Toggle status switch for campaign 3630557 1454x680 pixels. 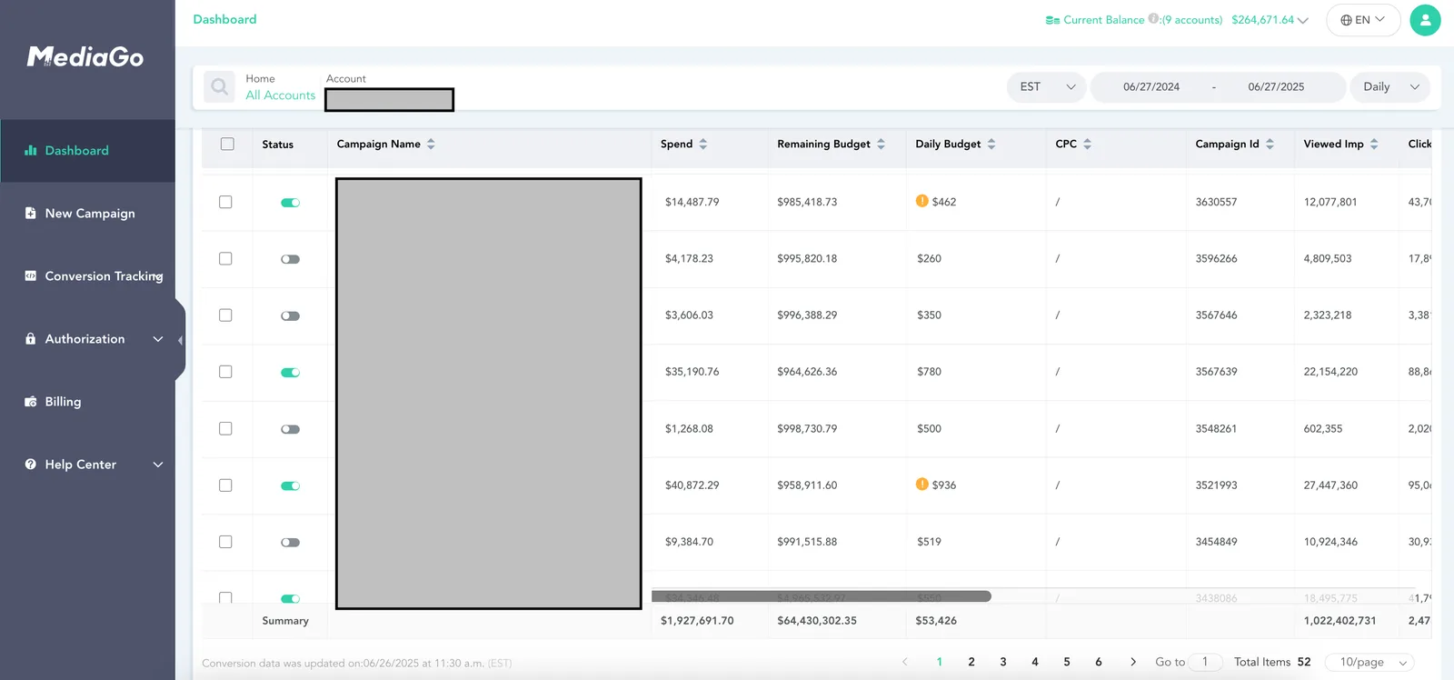290,203
